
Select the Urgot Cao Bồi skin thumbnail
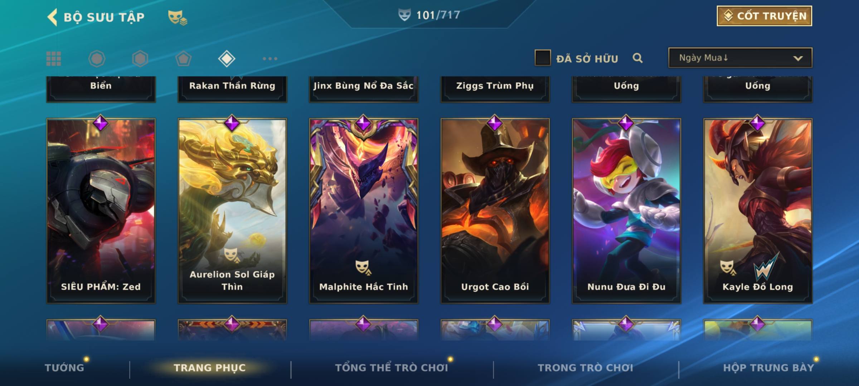click(495, 211)
